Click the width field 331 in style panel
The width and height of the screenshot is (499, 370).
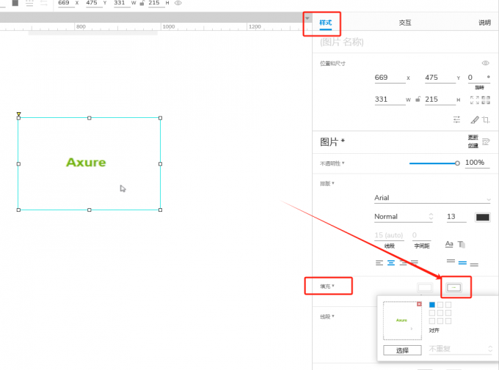390,100
